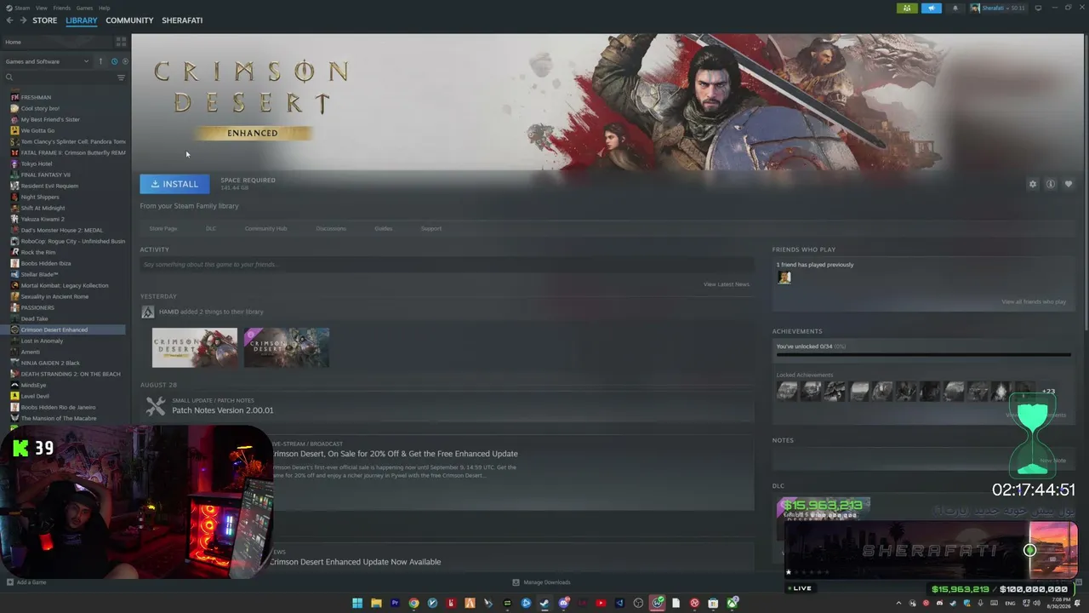
Task: Switch library to grid collections view
Action: (121, 42)
